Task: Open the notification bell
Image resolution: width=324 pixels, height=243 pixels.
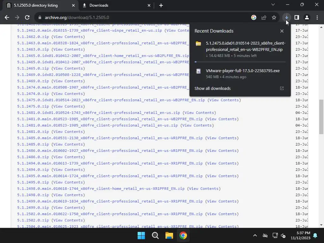Action: [x=315, y=235]
